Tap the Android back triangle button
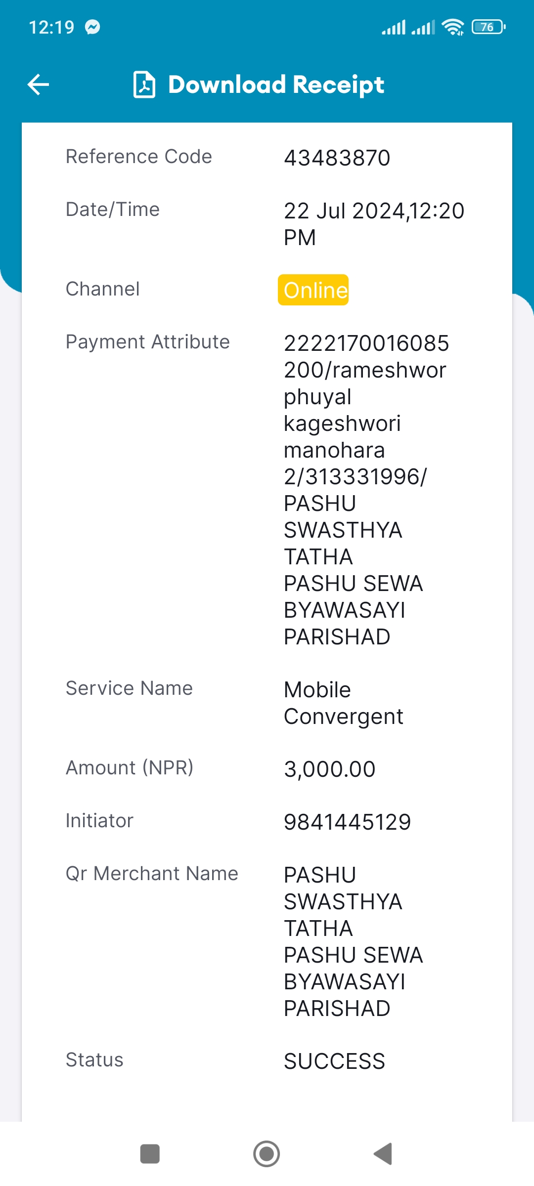The image size is (534, 1186). click(383, 1154)
